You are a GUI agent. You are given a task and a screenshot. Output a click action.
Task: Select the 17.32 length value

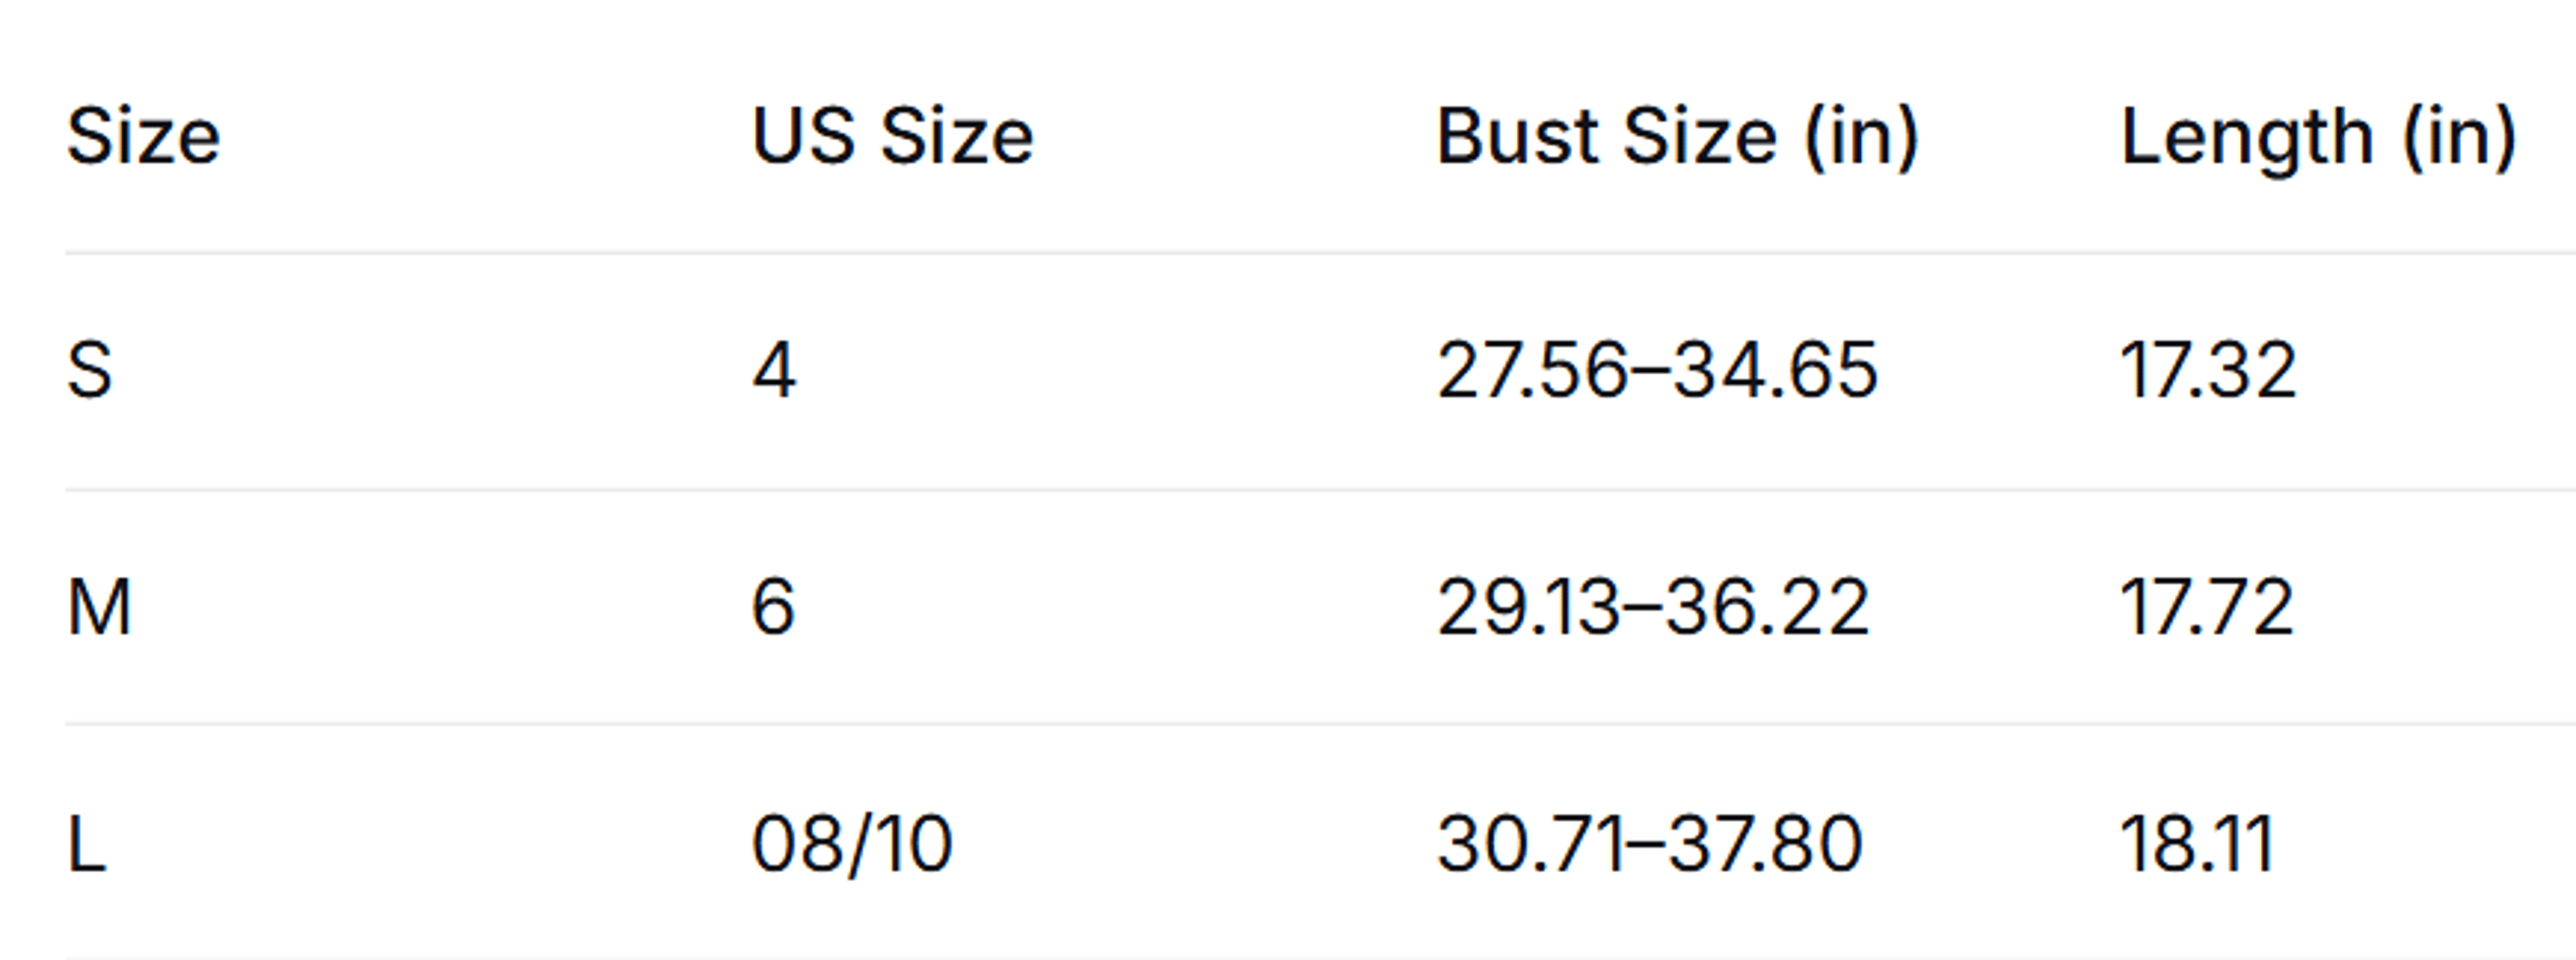(2208, 370)
